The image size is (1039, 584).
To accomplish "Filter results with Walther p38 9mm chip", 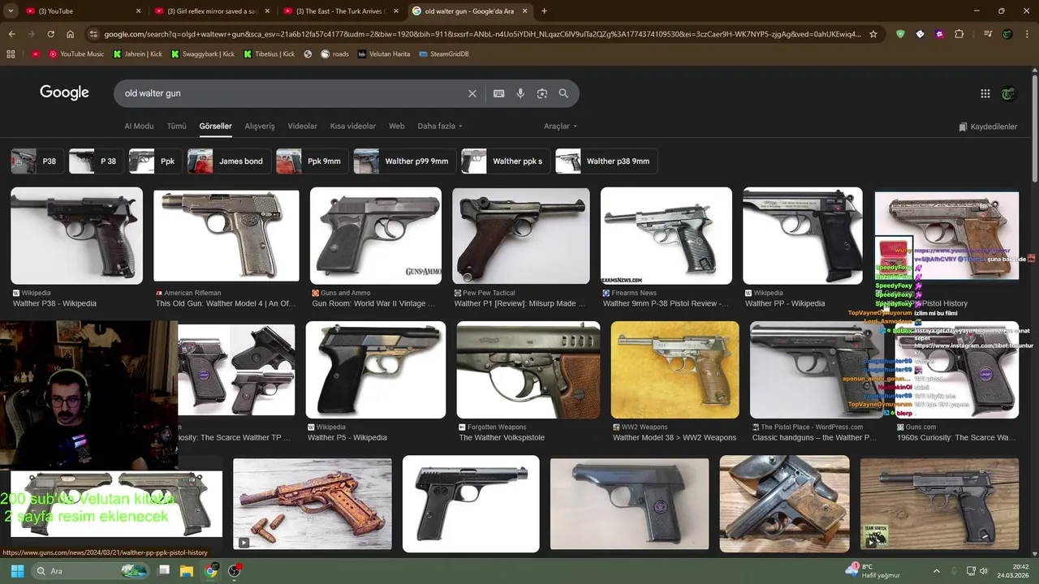I will (606, 161).
